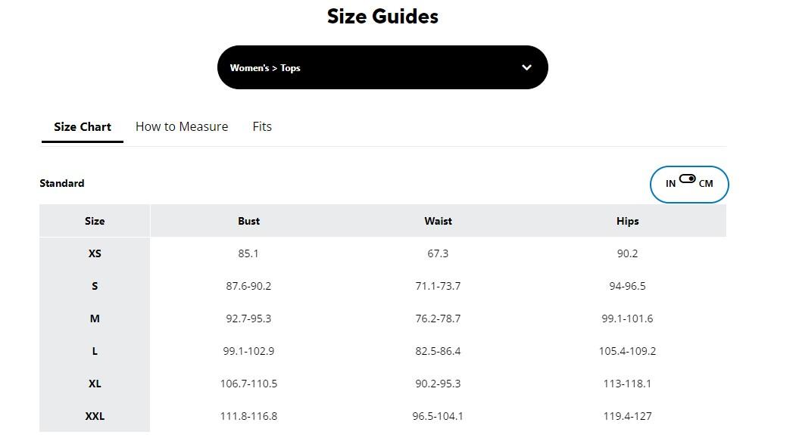Image resolution: width=796 pixels, height=435 pixels.
Task: Click the chevron arrow in the category selector
Action: 526,67
